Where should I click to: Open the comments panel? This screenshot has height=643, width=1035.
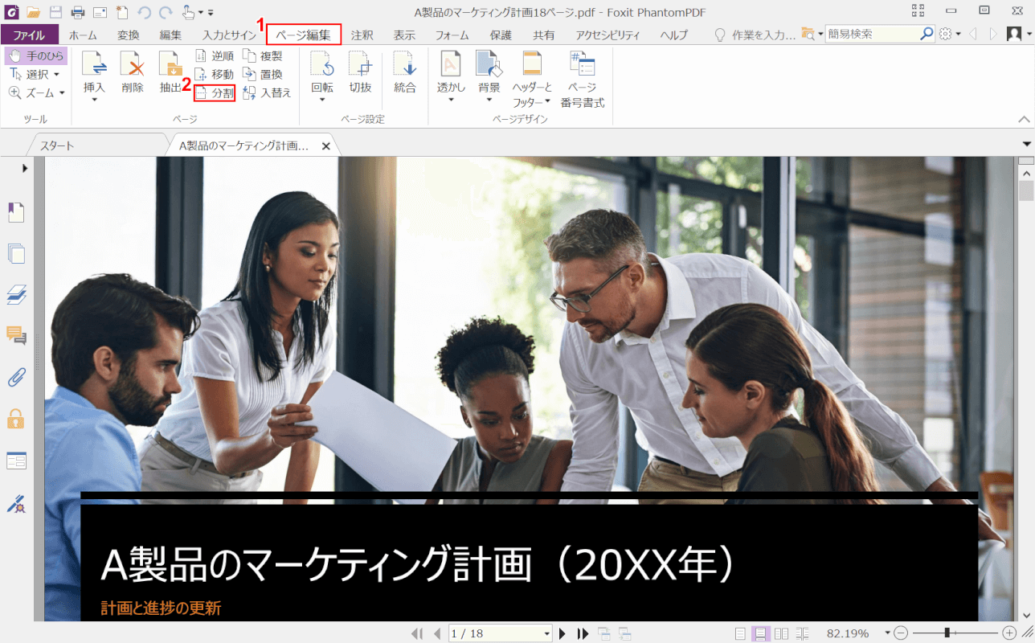pos(16,335)
